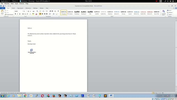
Task: Toggle Align Text Left
Action: [40, 14]
